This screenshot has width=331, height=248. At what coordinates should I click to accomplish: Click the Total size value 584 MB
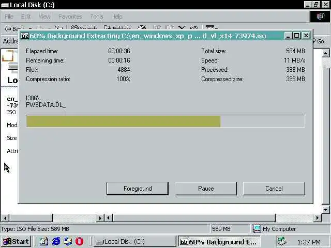295,51
